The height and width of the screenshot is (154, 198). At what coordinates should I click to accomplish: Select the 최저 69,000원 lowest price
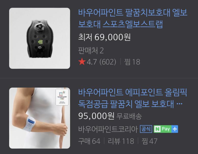point(104,37)
